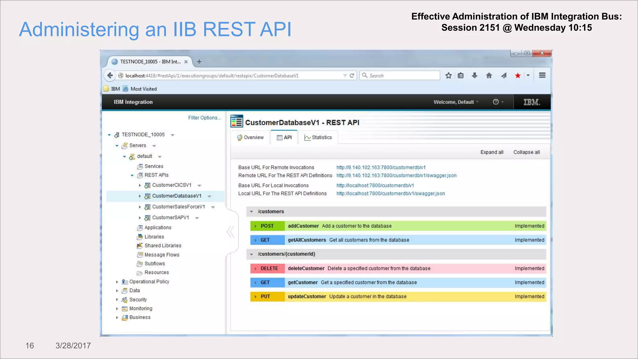
Task: Open dropdown menu next to CustomerDatabaseV1
Action: coord(209,196)
